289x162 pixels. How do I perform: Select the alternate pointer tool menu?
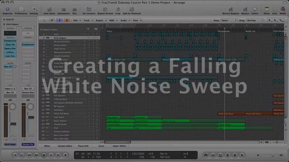(x=275, y=20)
